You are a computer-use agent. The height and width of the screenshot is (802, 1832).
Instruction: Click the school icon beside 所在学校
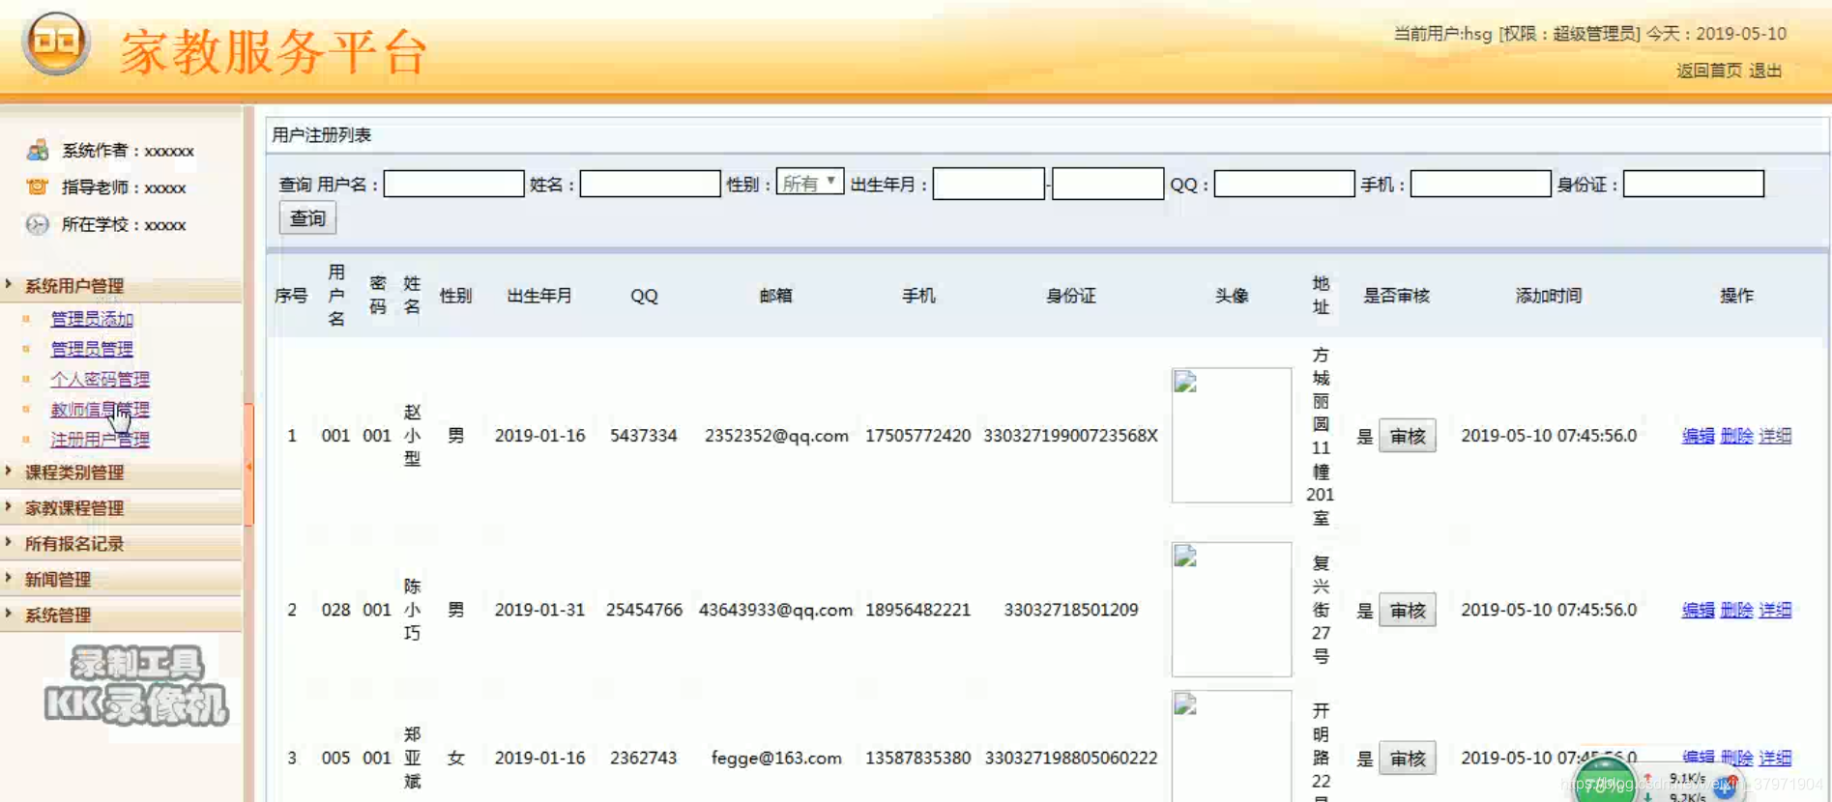tap(38, 224)
